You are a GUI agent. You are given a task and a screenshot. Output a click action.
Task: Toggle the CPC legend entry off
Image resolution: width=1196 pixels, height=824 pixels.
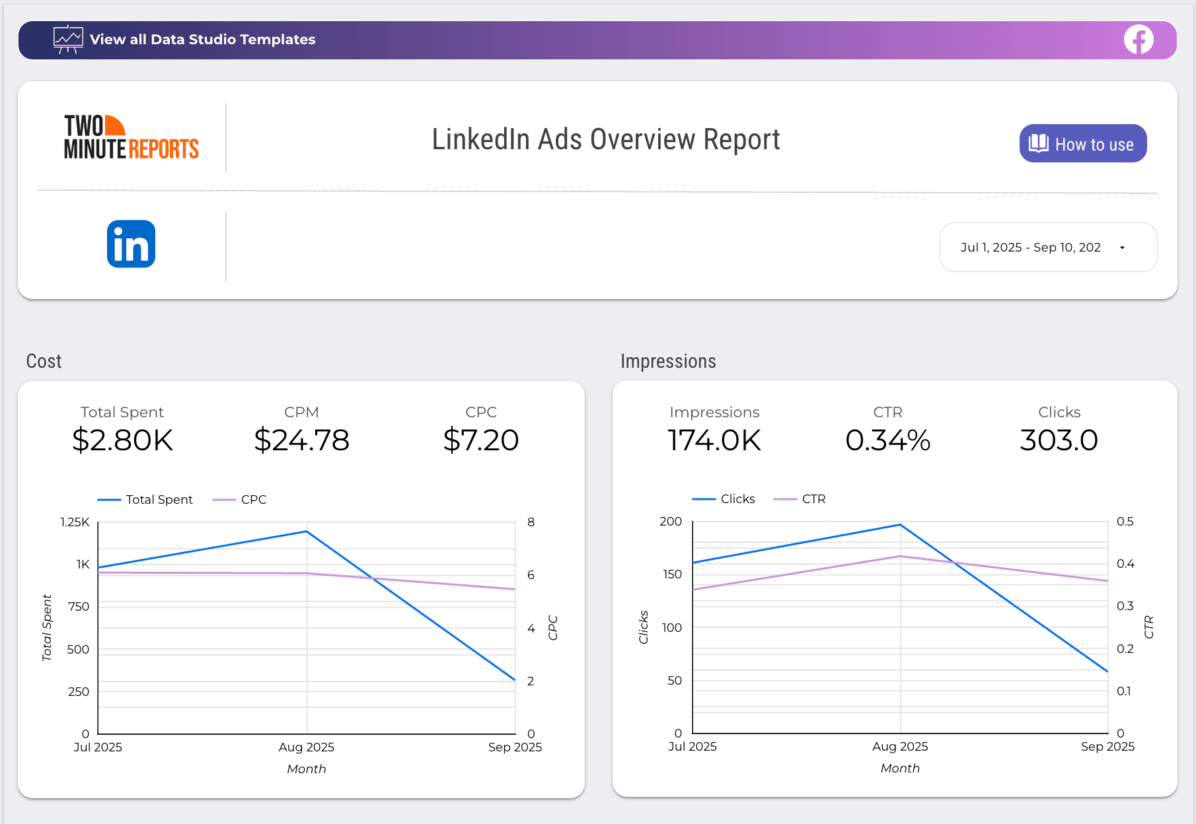(253, 499)
